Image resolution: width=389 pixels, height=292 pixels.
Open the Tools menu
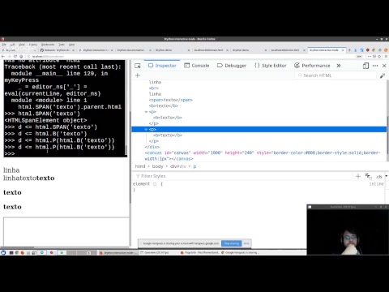click(62, 45)
